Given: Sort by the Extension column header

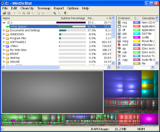Looking at the screenshot, I should (125, 18).
